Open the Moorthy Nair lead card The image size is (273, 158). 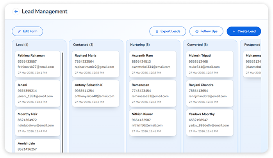coord(37,123)
